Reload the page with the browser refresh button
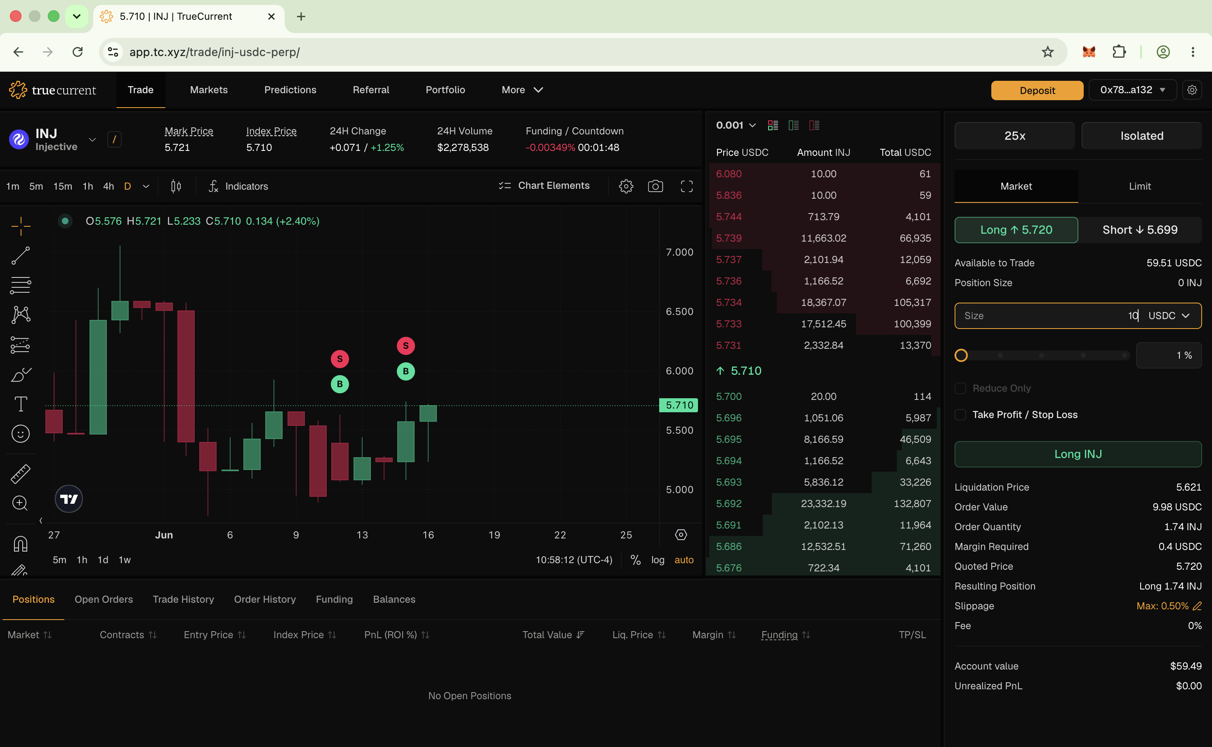Viewport: 1212px width, 747px height. click(78, 52)
